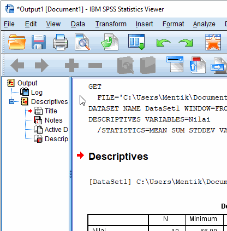The image size is (227, 231).
Task: Click the Promote left arrow
Action: [17, 65]
